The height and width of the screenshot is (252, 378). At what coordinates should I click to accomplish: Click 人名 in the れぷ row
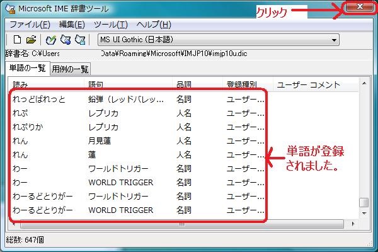click(184, 113)
